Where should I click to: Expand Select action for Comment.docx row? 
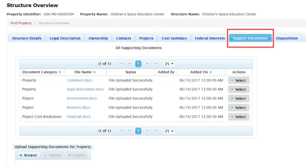pos(238,81)
